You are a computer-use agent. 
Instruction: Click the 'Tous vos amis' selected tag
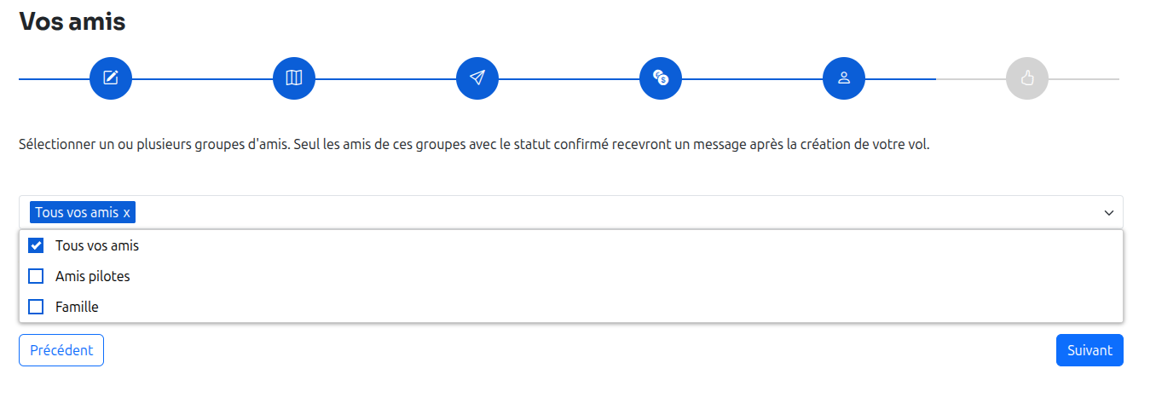pos(77,212)
